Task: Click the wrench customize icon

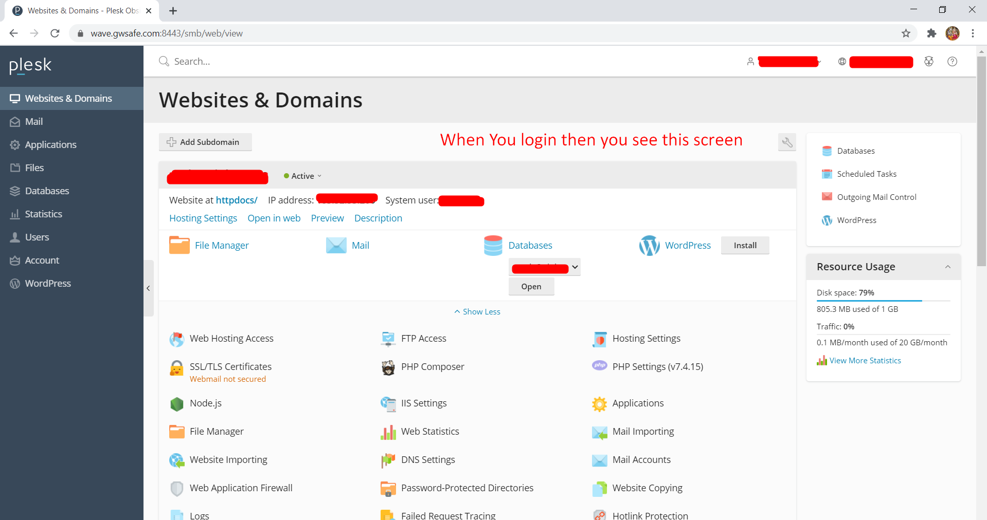Action: pos(787,142)
